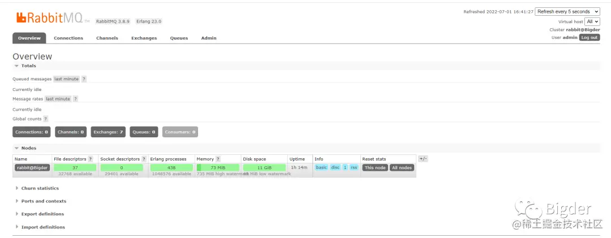The width and height of the screenshot is (611, 238).
Task: Click Channels: 0 count button
Action: [71, 132]
